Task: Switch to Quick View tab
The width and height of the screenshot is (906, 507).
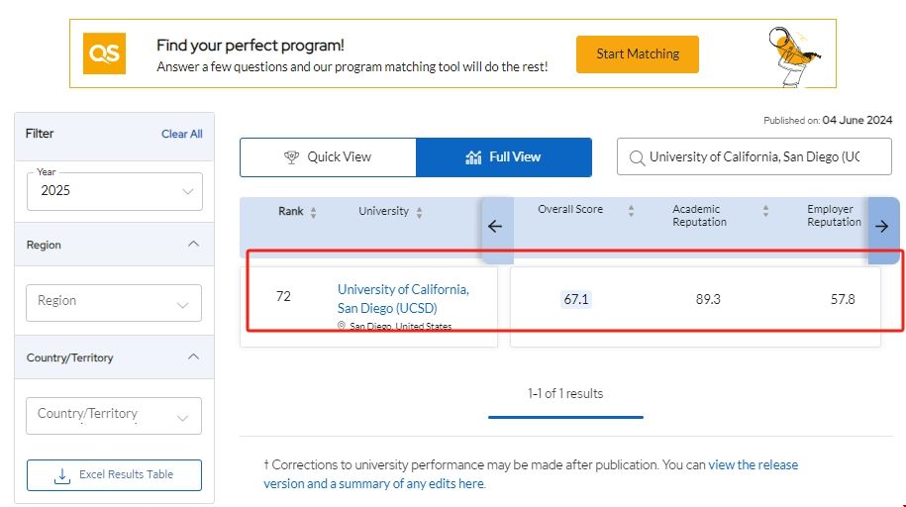Action: (x=328, y=157)
